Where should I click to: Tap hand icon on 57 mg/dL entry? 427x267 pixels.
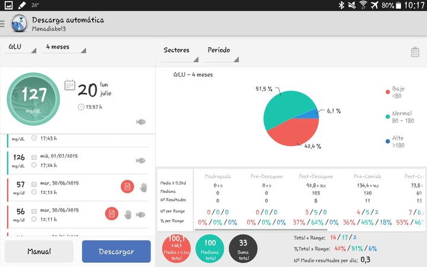[143, 187]
